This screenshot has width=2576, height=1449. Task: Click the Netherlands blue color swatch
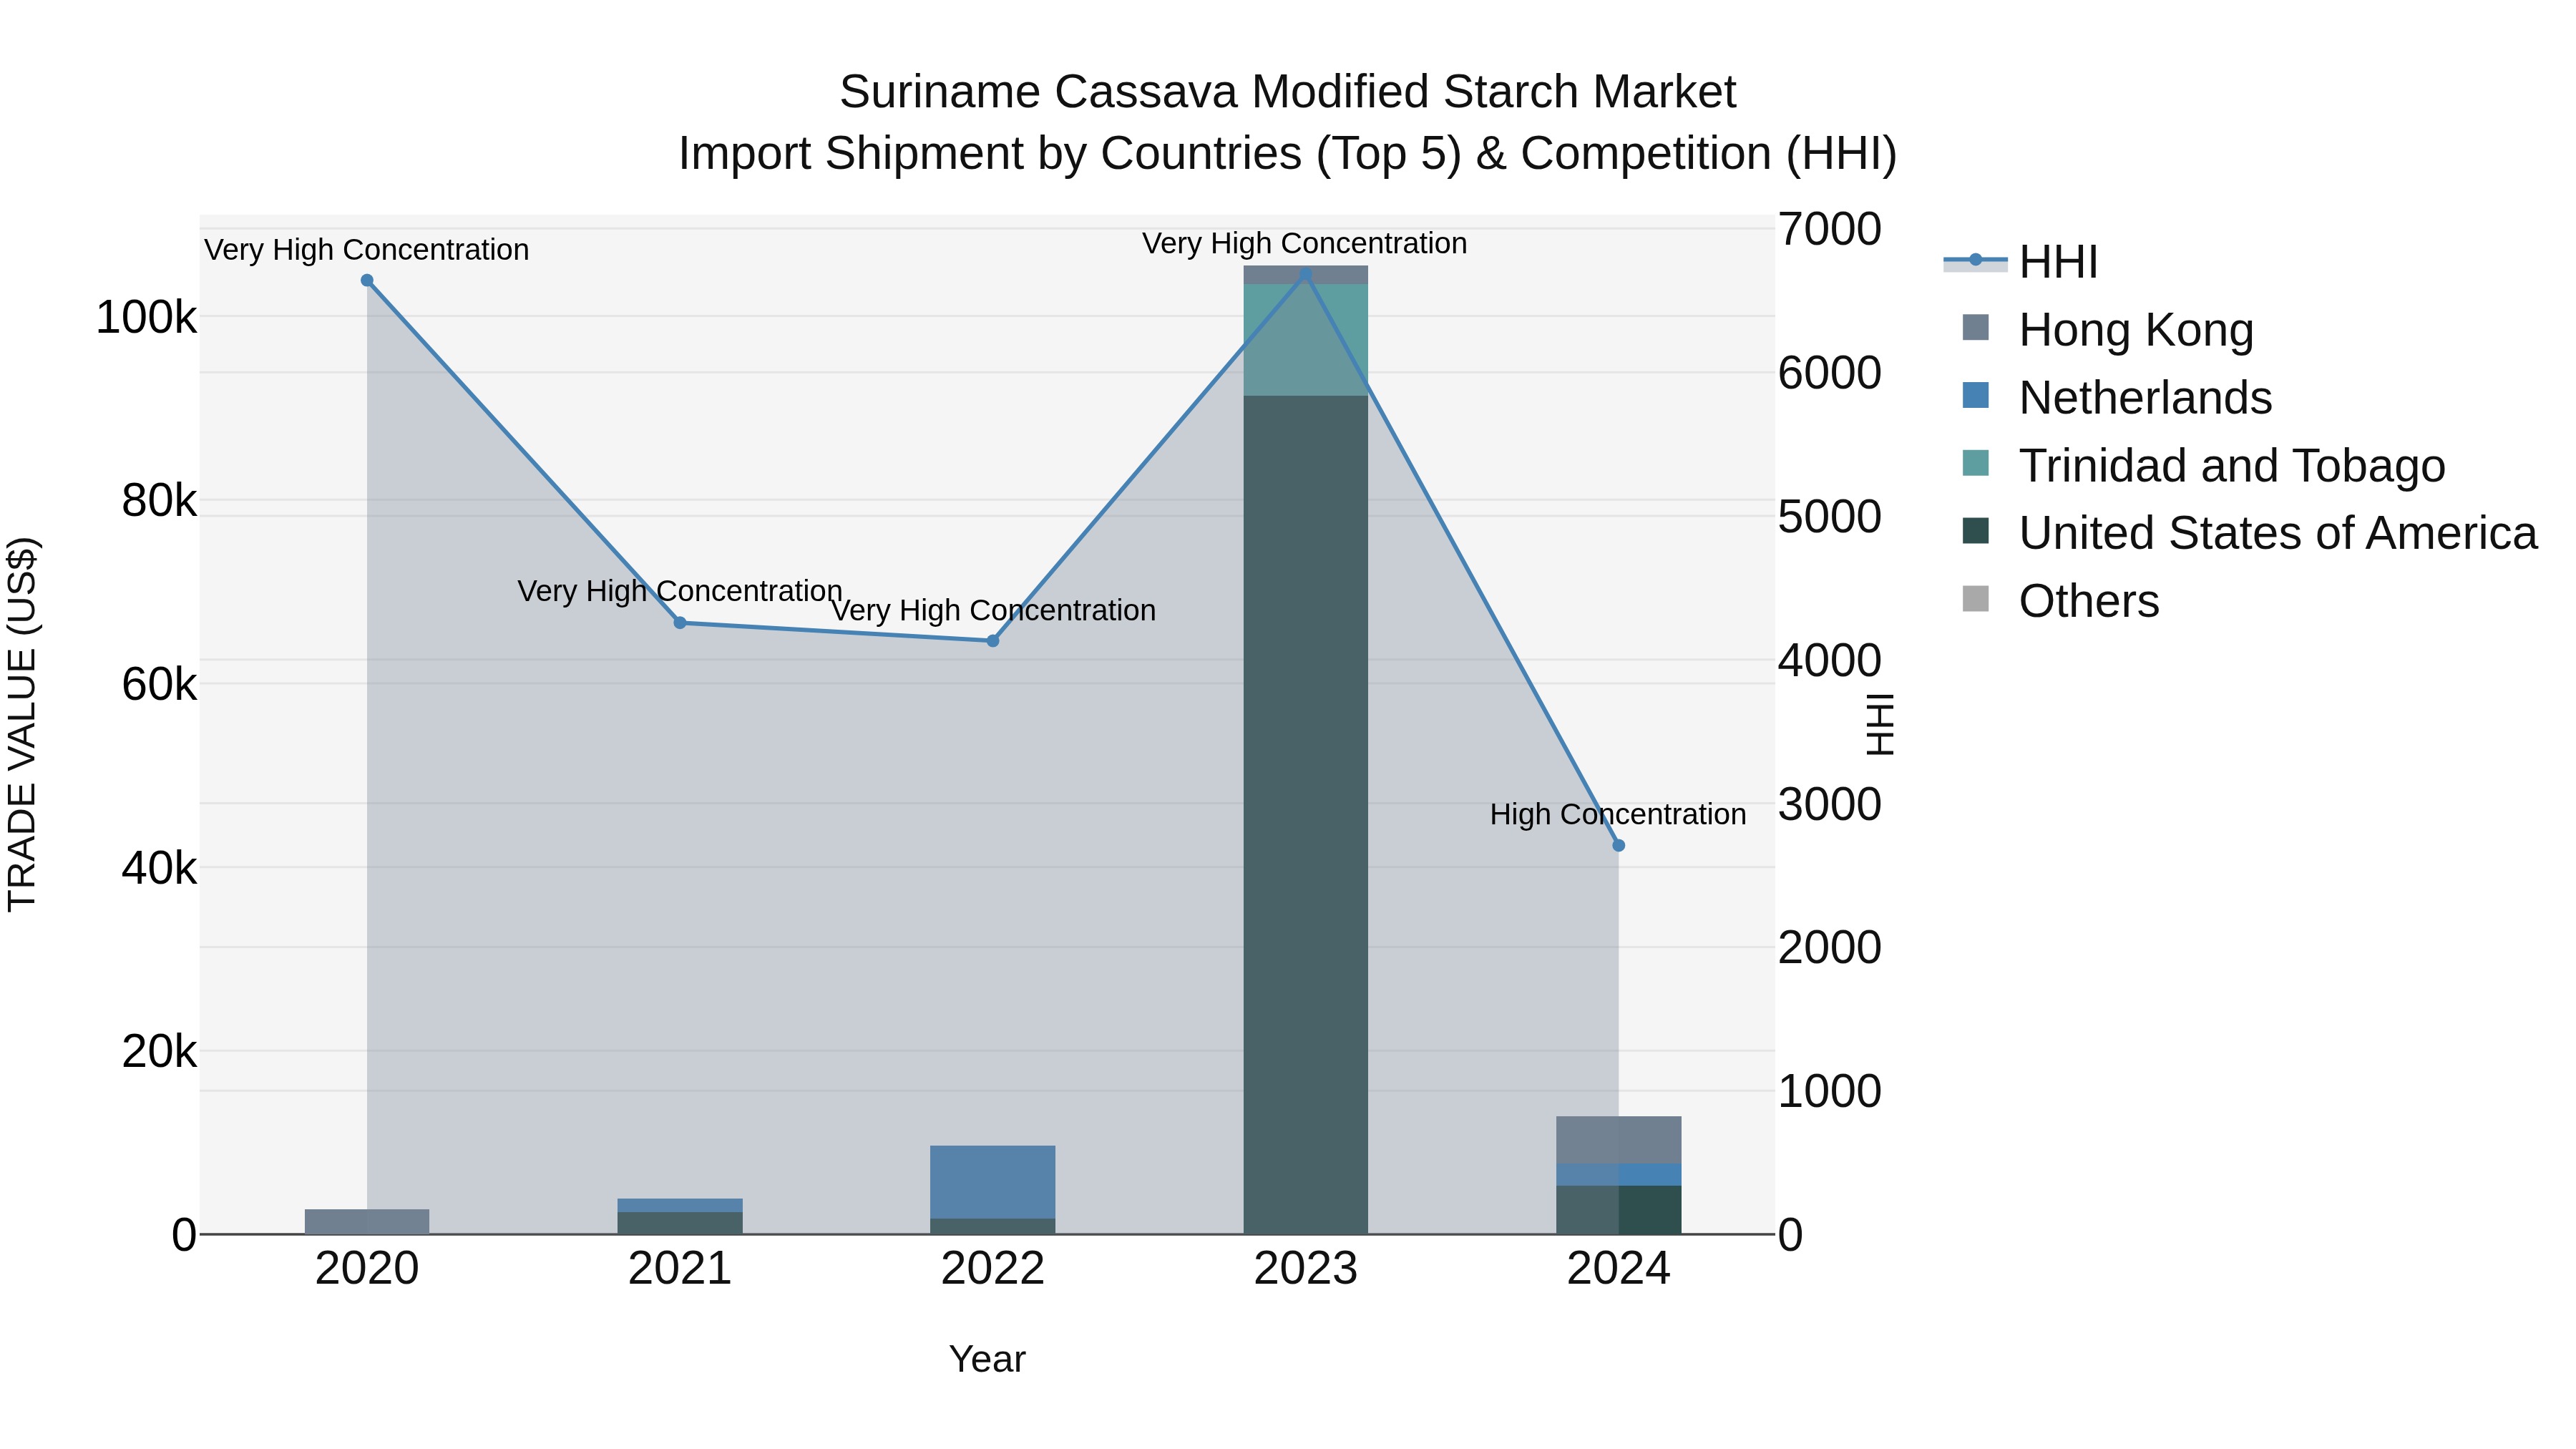[x=1976, y=395]
